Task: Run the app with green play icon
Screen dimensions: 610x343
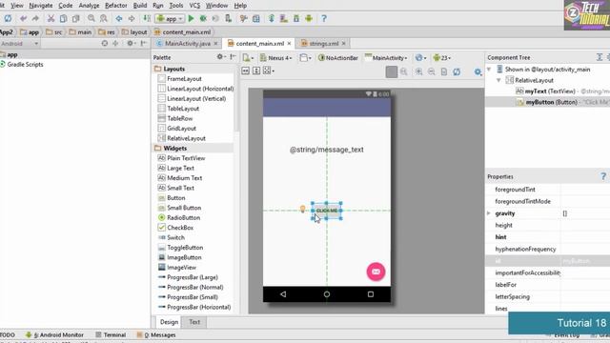Action: (191, 18)
